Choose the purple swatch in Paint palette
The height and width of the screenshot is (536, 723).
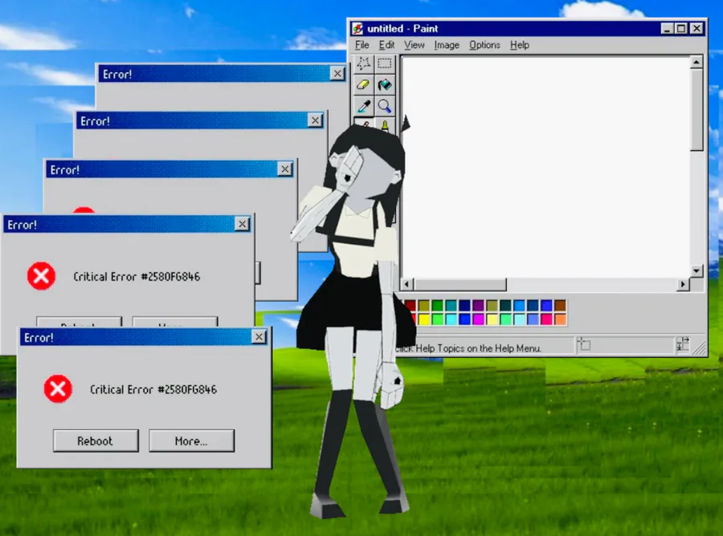pyautogui.click(x=478, y=305)
